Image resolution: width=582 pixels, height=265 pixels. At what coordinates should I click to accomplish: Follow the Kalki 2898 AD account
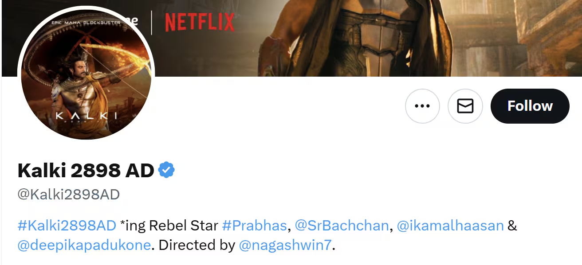[x=530, y=106]
